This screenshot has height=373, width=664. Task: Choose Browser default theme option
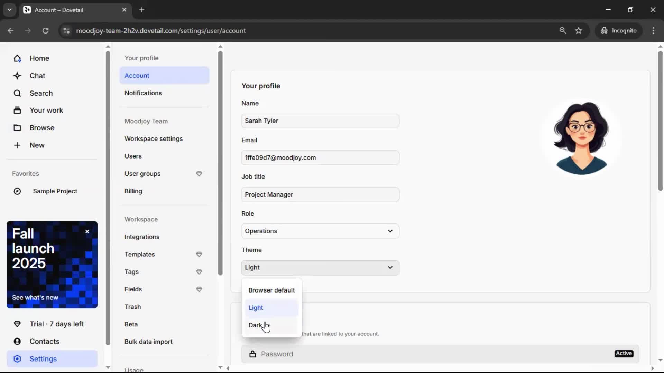pos(271,290)
